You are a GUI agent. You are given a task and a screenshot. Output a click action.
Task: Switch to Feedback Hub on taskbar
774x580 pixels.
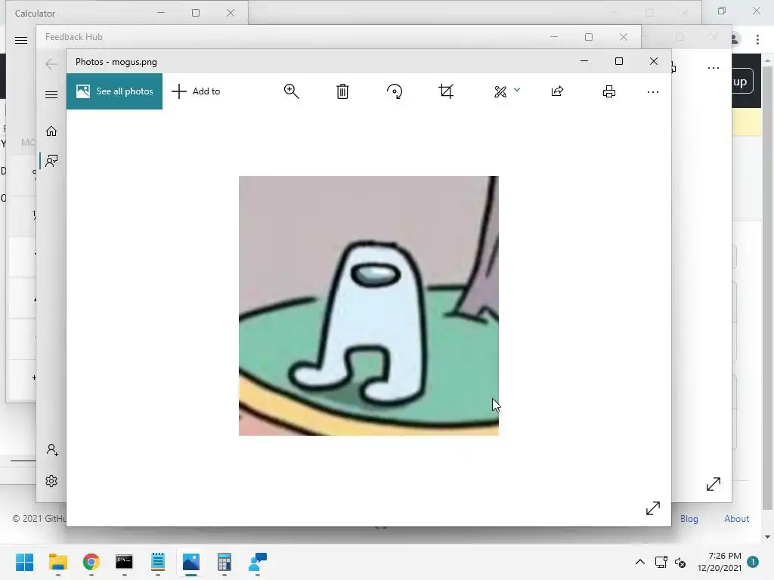point(258,562)
